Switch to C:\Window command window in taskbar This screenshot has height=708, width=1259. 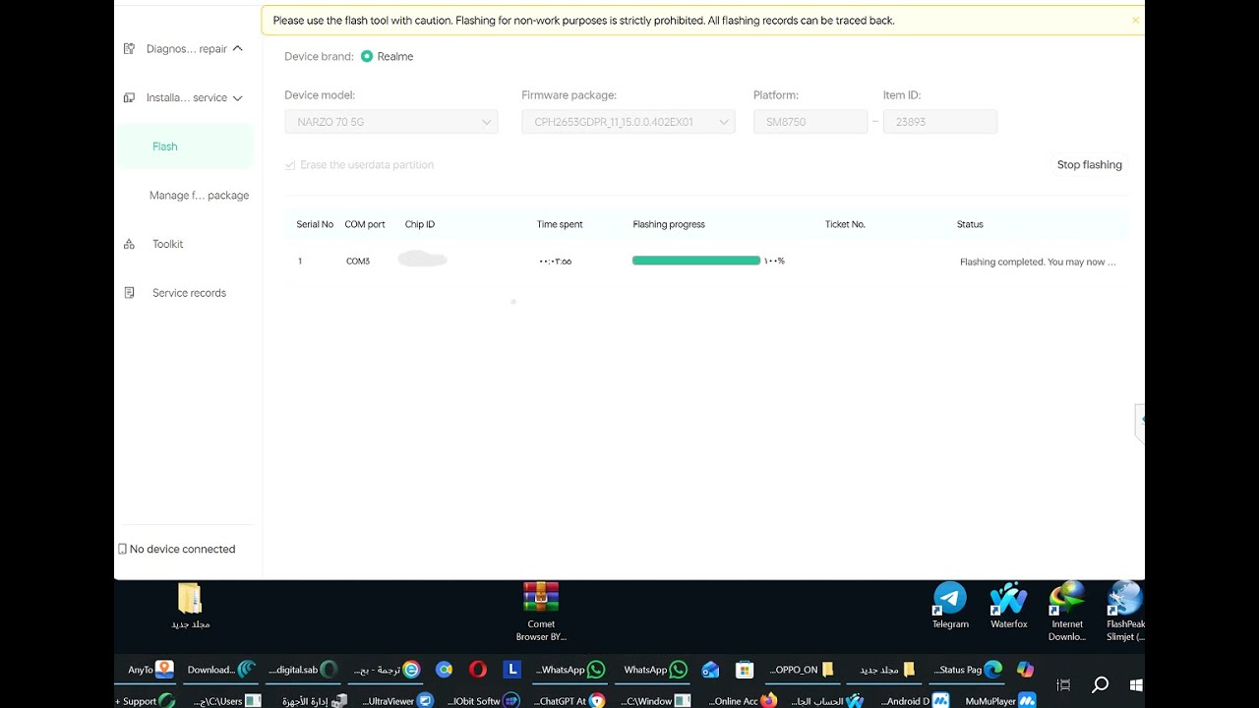657,701
